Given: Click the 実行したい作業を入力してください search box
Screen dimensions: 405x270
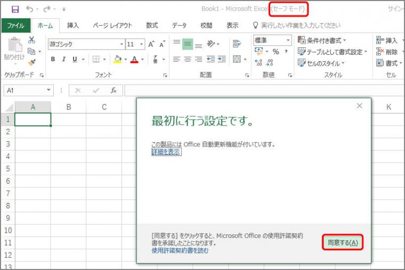Looking at the screenshot, I should (297, 26).
